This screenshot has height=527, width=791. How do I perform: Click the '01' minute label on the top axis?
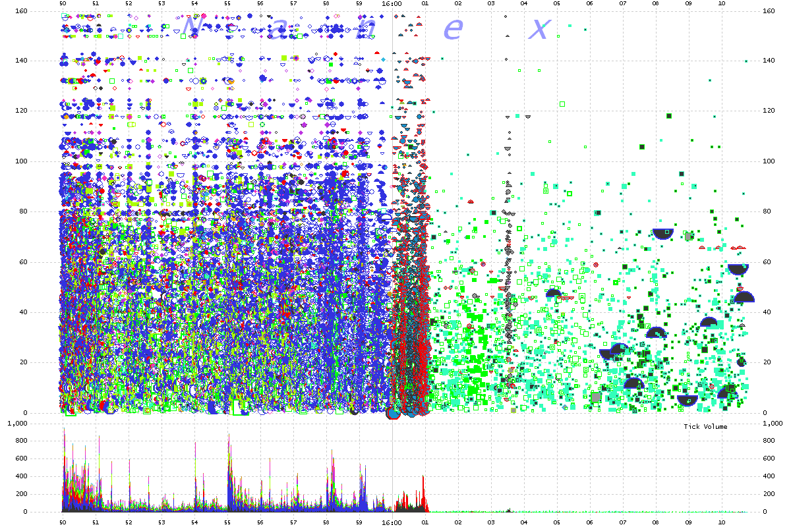(x=425, y=3)
